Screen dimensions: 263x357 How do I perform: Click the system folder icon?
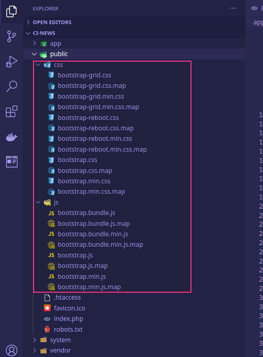[x=43, y=340]
